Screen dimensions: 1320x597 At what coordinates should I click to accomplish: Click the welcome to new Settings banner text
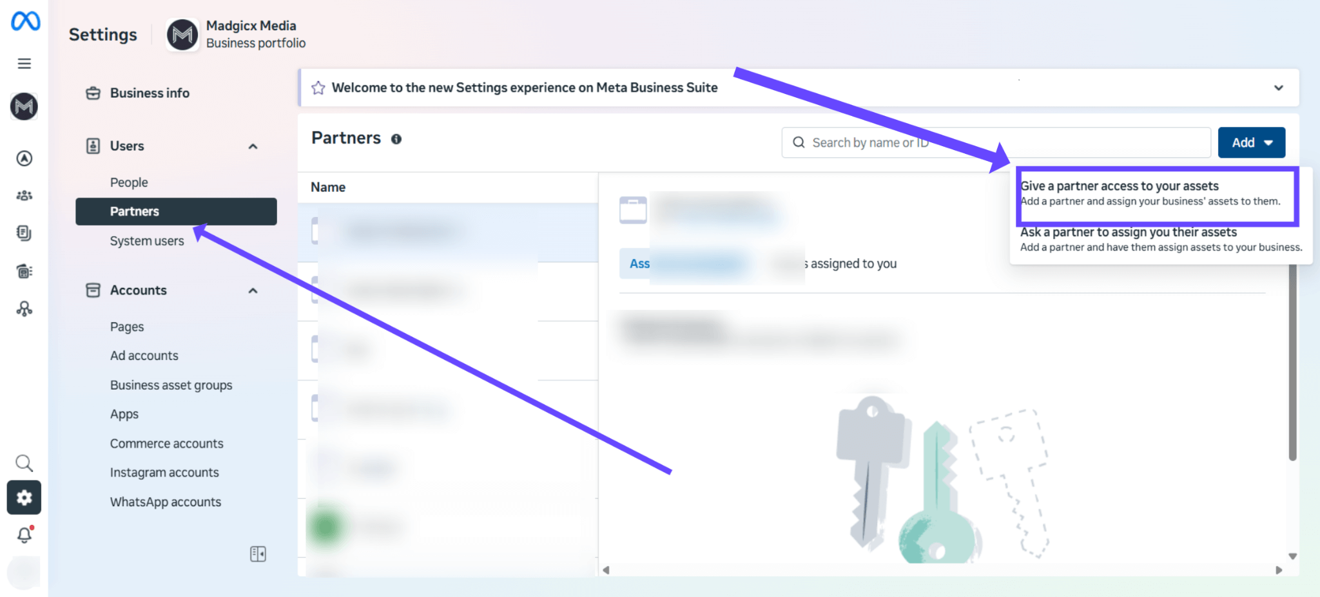tap(525, 88)
